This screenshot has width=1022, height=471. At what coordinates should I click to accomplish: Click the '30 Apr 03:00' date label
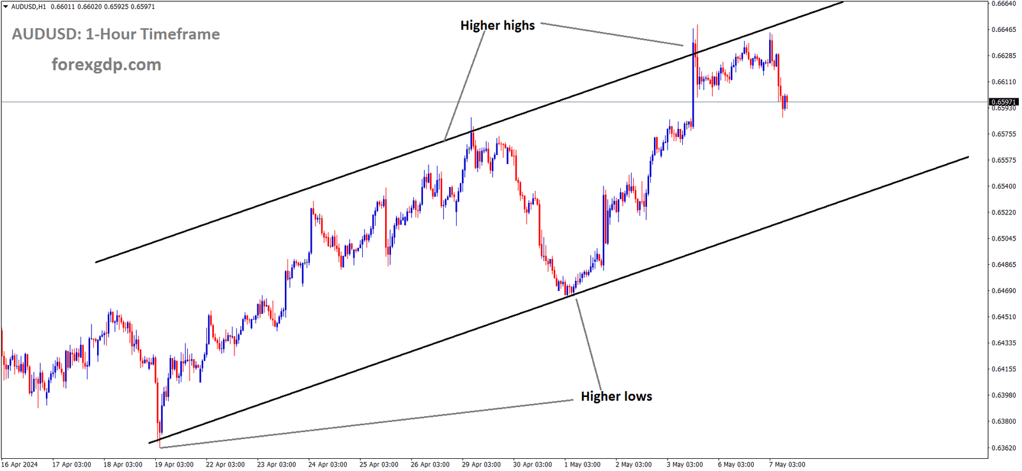tap(532, 465)
